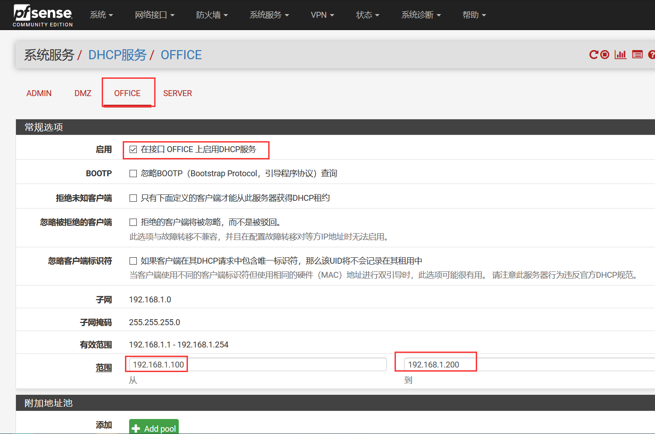Click the 子网掩码 row label
The image size is (655, 434).
[x=96, y=322]
